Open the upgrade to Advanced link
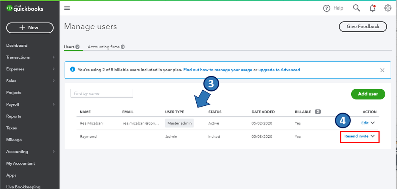The width and height of the screenshot is (397, 189). (279, 70)
